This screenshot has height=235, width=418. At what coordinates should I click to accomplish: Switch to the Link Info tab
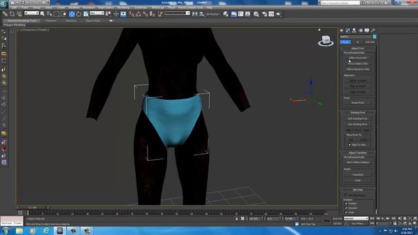click(x=370, y=42)
